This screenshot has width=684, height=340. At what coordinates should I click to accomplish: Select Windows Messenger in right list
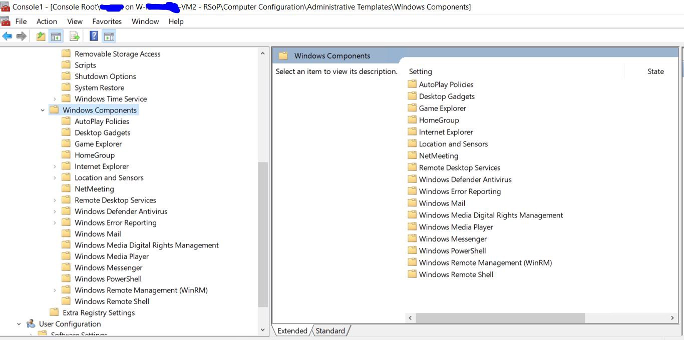453,239
